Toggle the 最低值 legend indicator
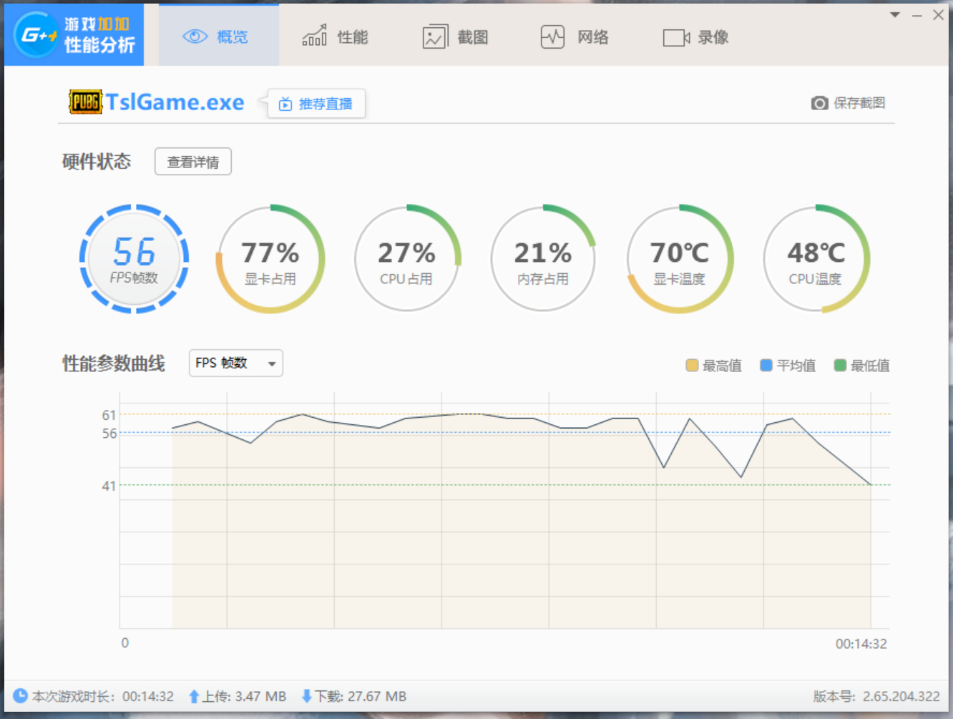The height and width of the screenshot is (719, 953). tap(840, 366)
